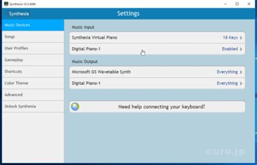Minimize the Synthesia window

pyautogui.click(x=225, y=4)
